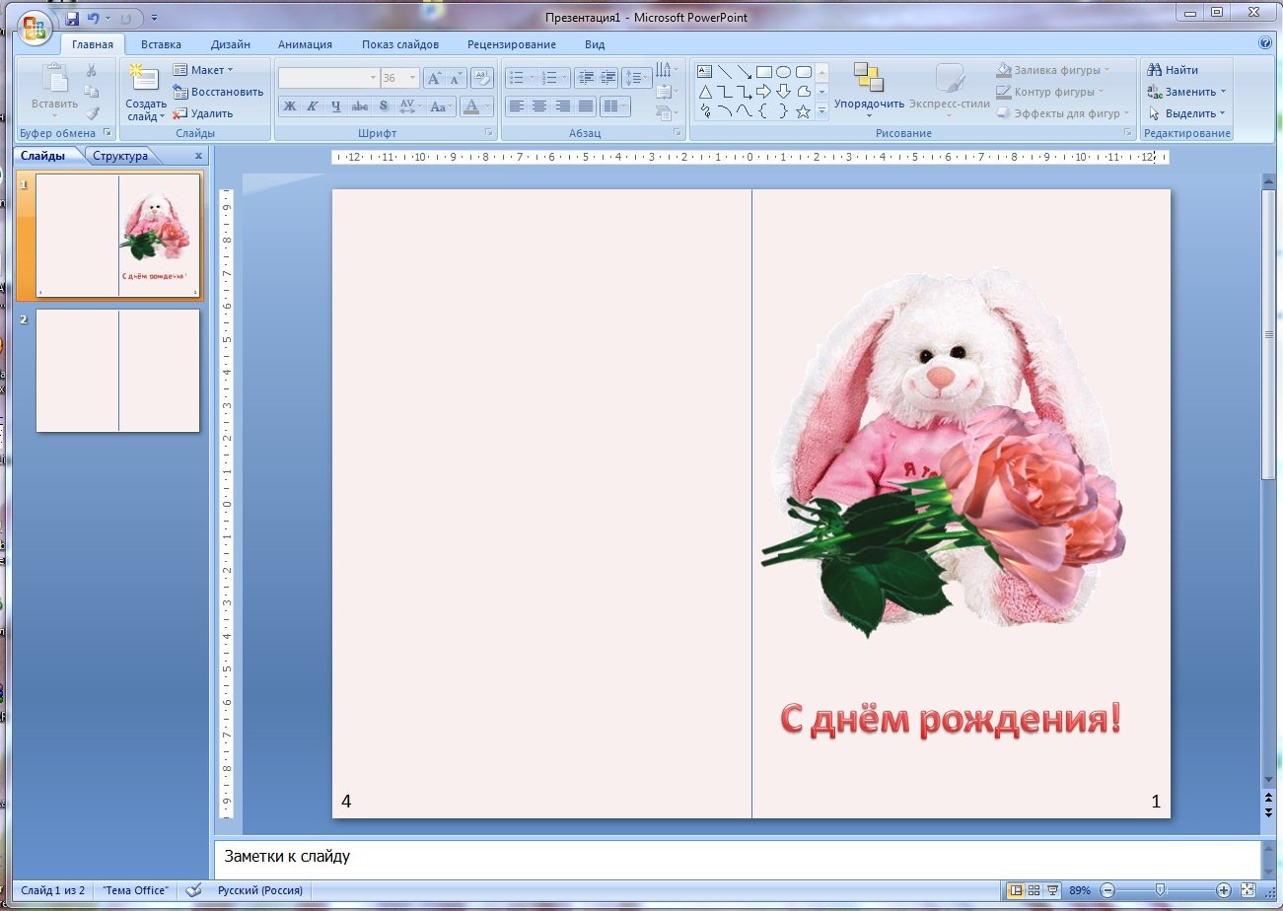Switch to slide sorter view icon
The image size is (1283, 911).
[1034, 890]
